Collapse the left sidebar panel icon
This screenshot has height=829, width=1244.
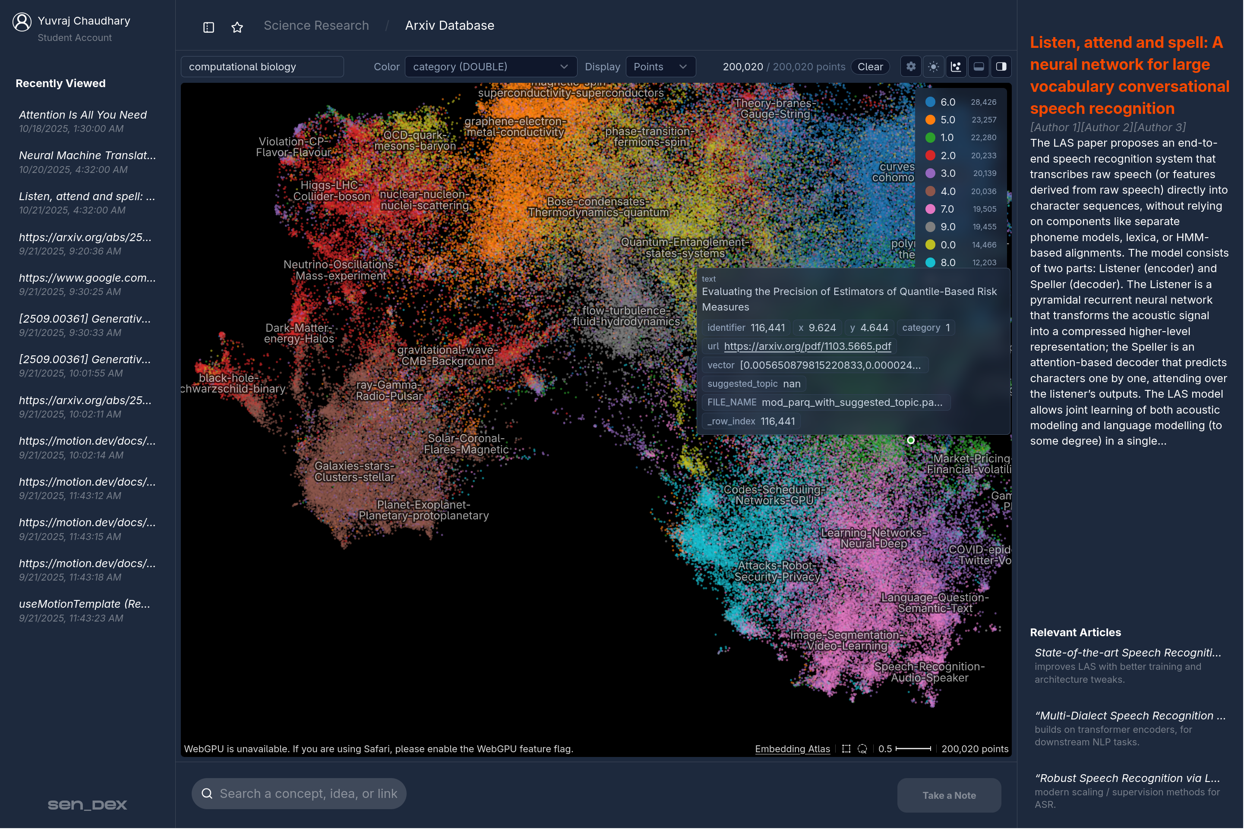point(208,27)
